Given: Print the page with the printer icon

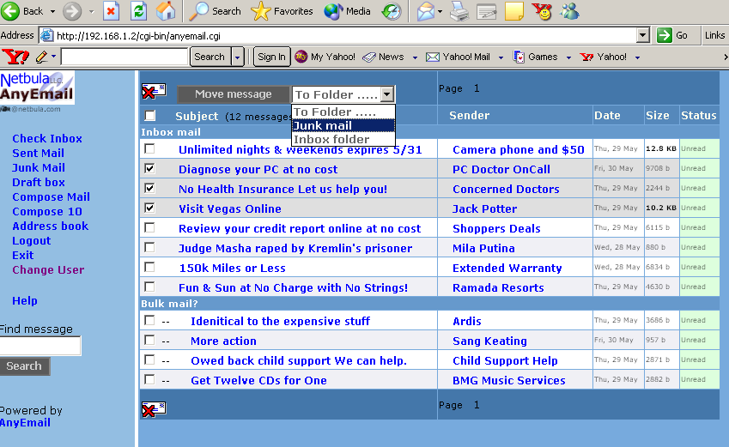Looking at the screenshot, I should 459,10.
